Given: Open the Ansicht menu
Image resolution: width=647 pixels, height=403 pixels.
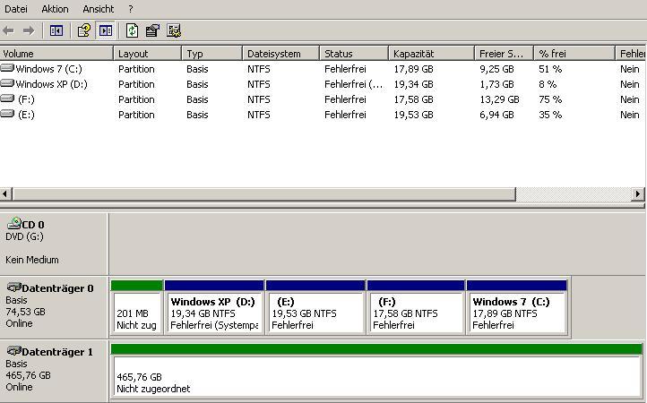Looking at the screenshot, I should pyautogui.click(x=99, y=9).
